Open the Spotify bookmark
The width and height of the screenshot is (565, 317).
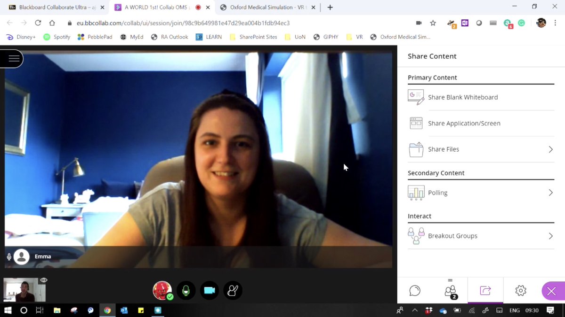(x=56, y=37)
